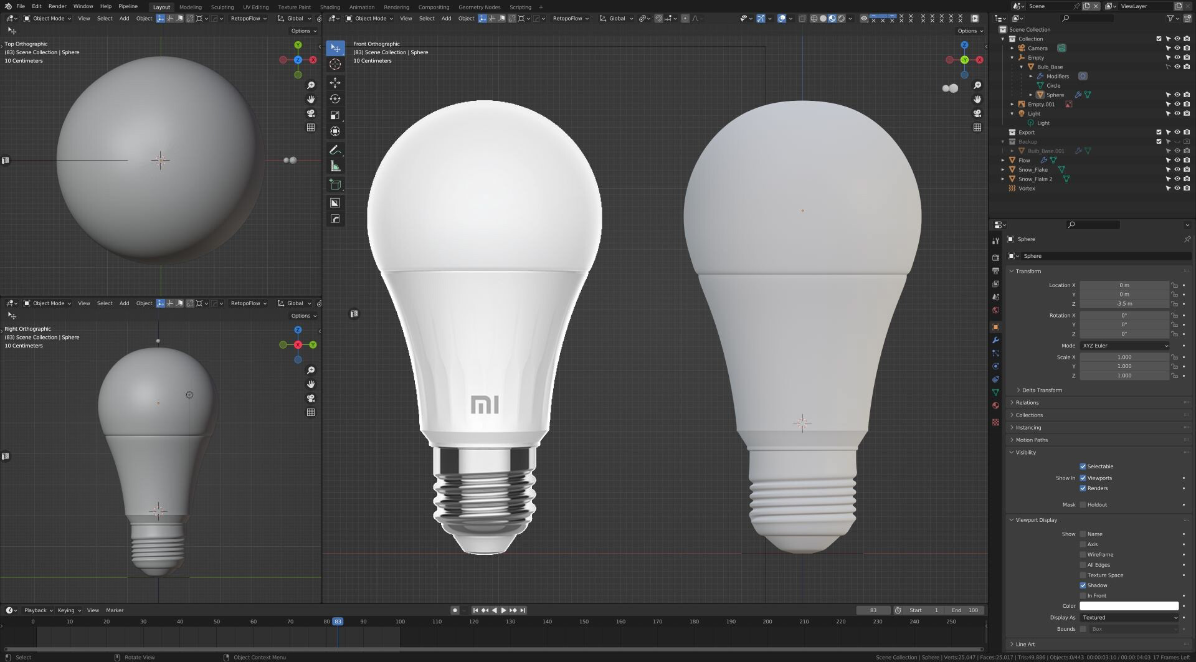Open the Physics properties tab
The height and width of the screenshot is (662, 1196).
[x=995, y=366]
